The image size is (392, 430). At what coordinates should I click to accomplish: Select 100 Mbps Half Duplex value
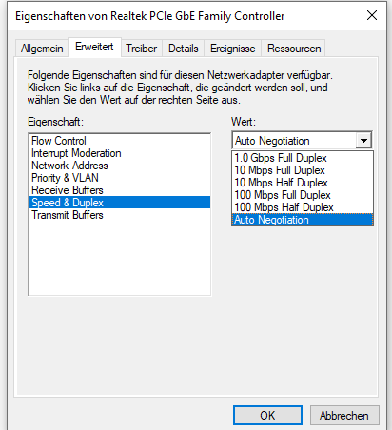303,207
